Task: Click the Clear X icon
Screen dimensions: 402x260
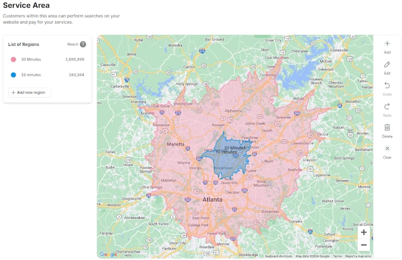Action: (387, 148)
